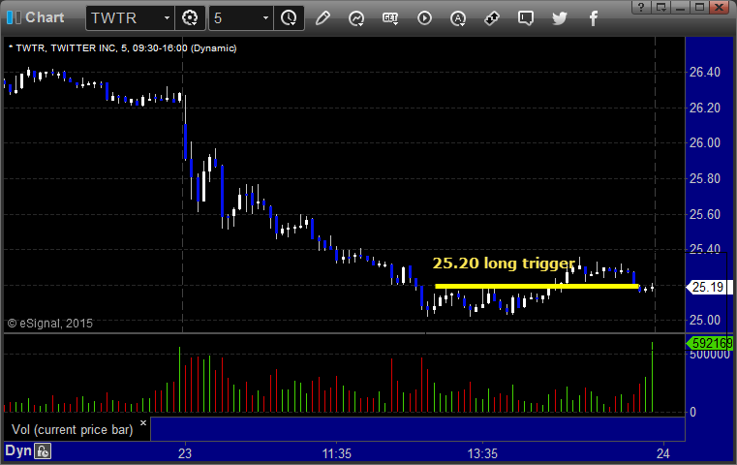The height and width of the screenshot is (465, 737).
Task: Toggle the lock icon next to Dyn
Action: point(43,451)
